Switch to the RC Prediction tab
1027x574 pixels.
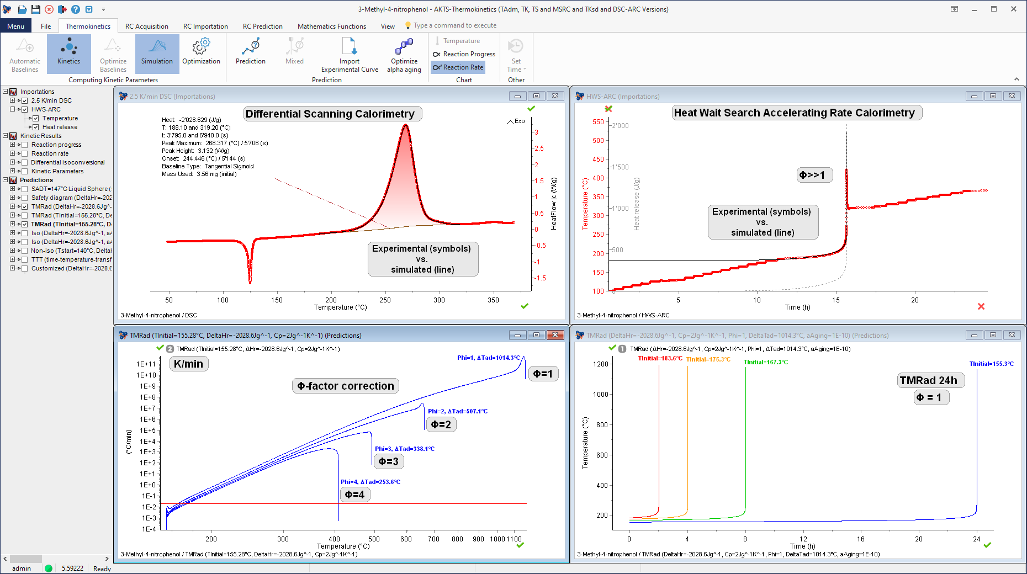point(262,26)
